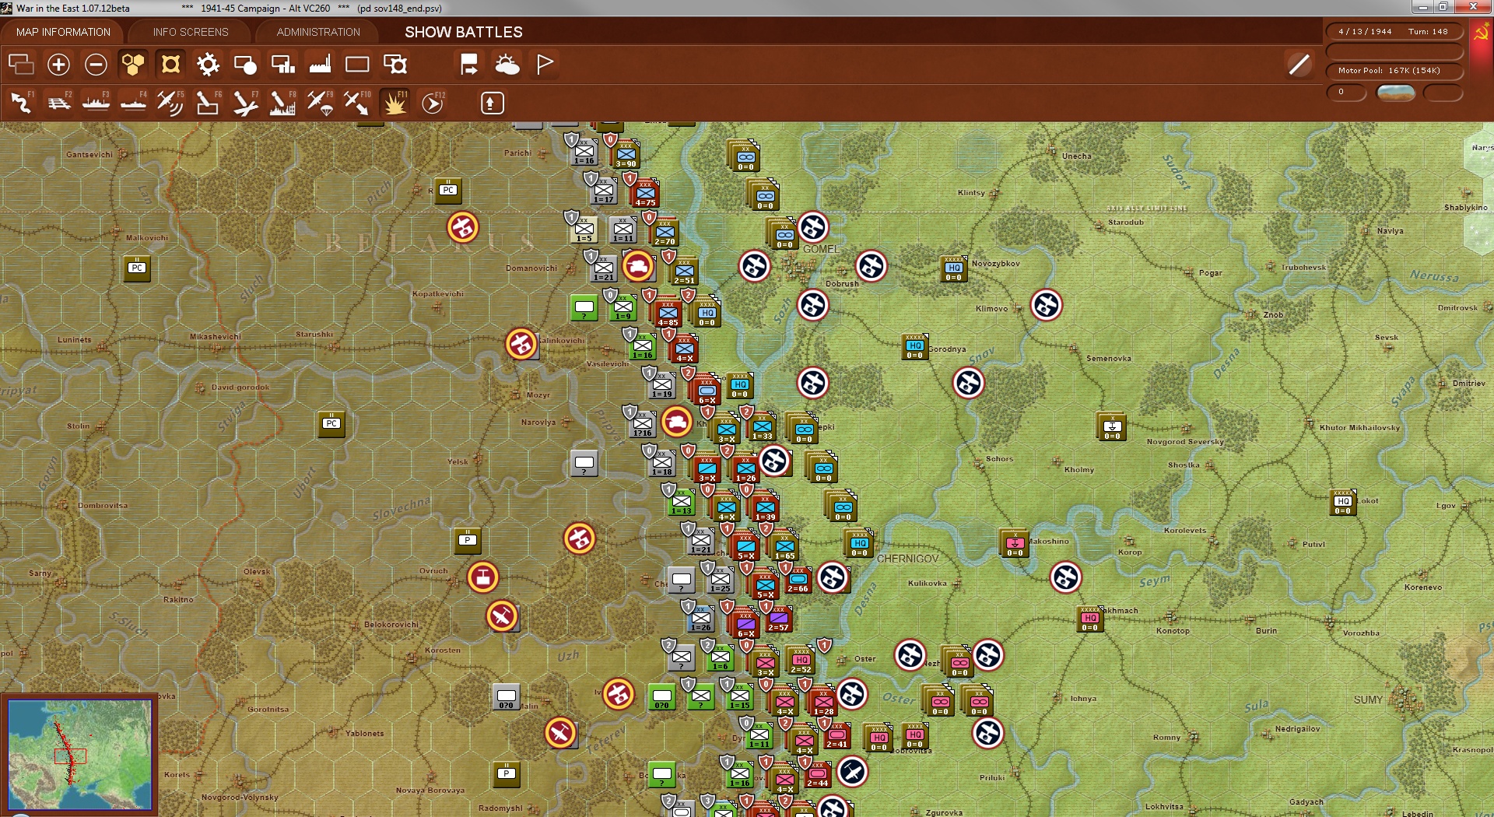Toggle the factory locations display
The height and width of the screenshot is (817, 1494).
pyautogui.click(x=320, y=65)
